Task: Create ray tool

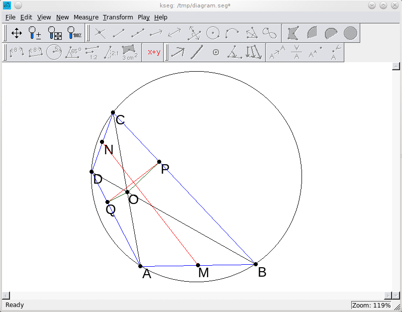Action: pos(156,33)
